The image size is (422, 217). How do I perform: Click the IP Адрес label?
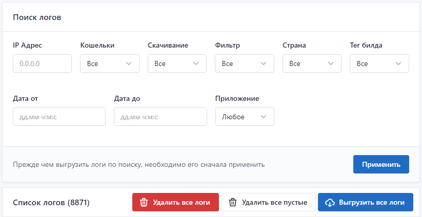(x=28, y=46)
